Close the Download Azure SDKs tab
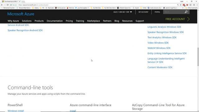Viewport: 199px width, 112px height. pos(20,2)
